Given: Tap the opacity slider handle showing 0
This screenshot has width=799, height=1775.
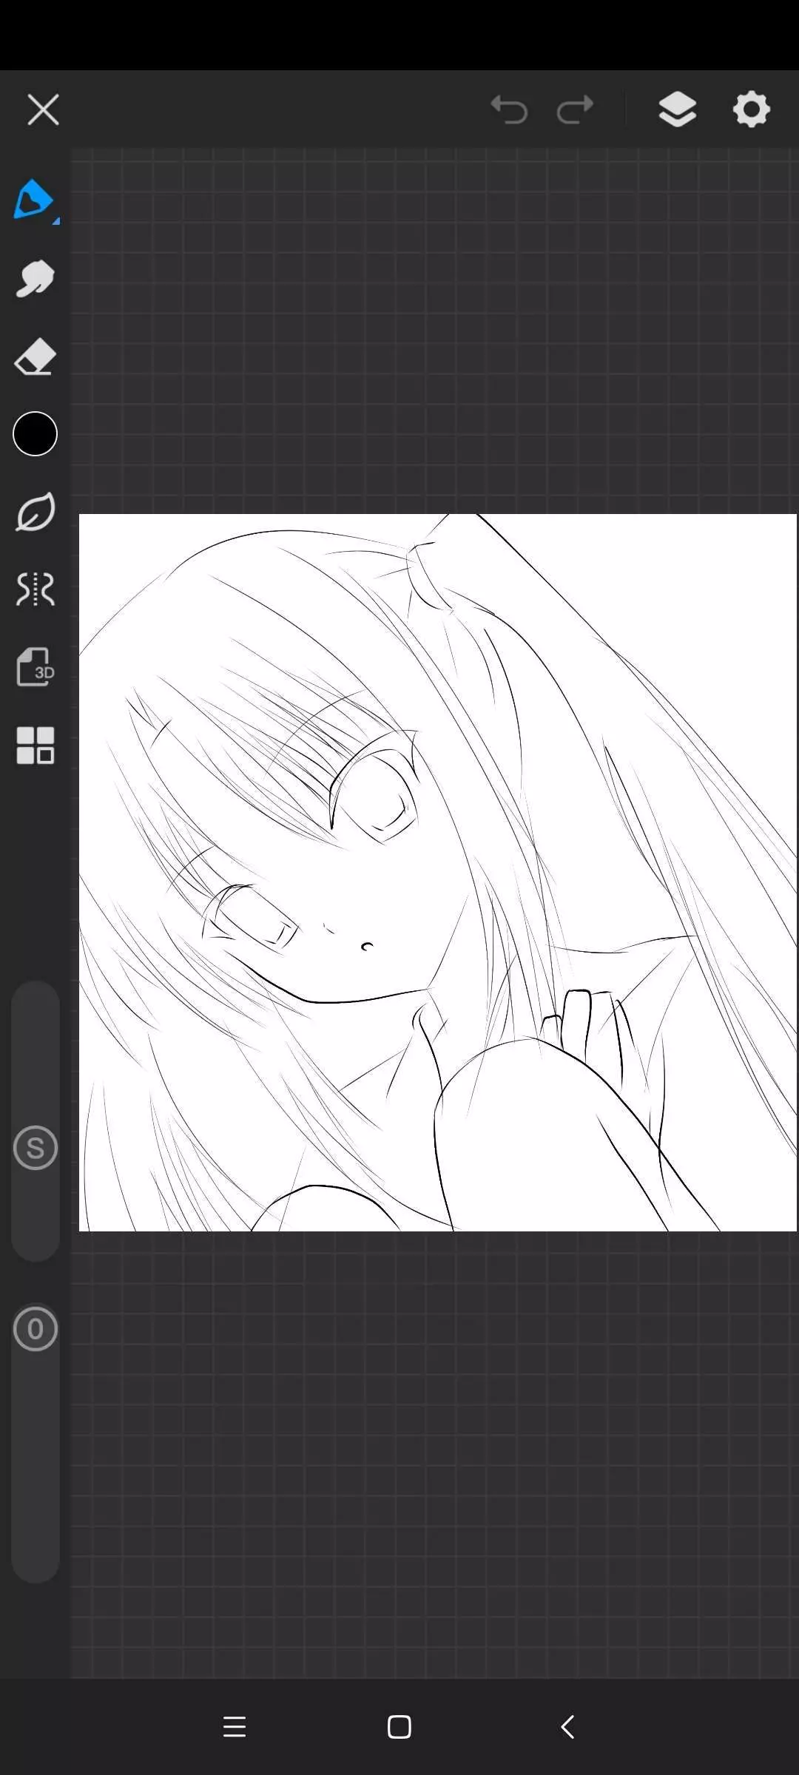Looking at the screenshot, I should coord(35,1329).
